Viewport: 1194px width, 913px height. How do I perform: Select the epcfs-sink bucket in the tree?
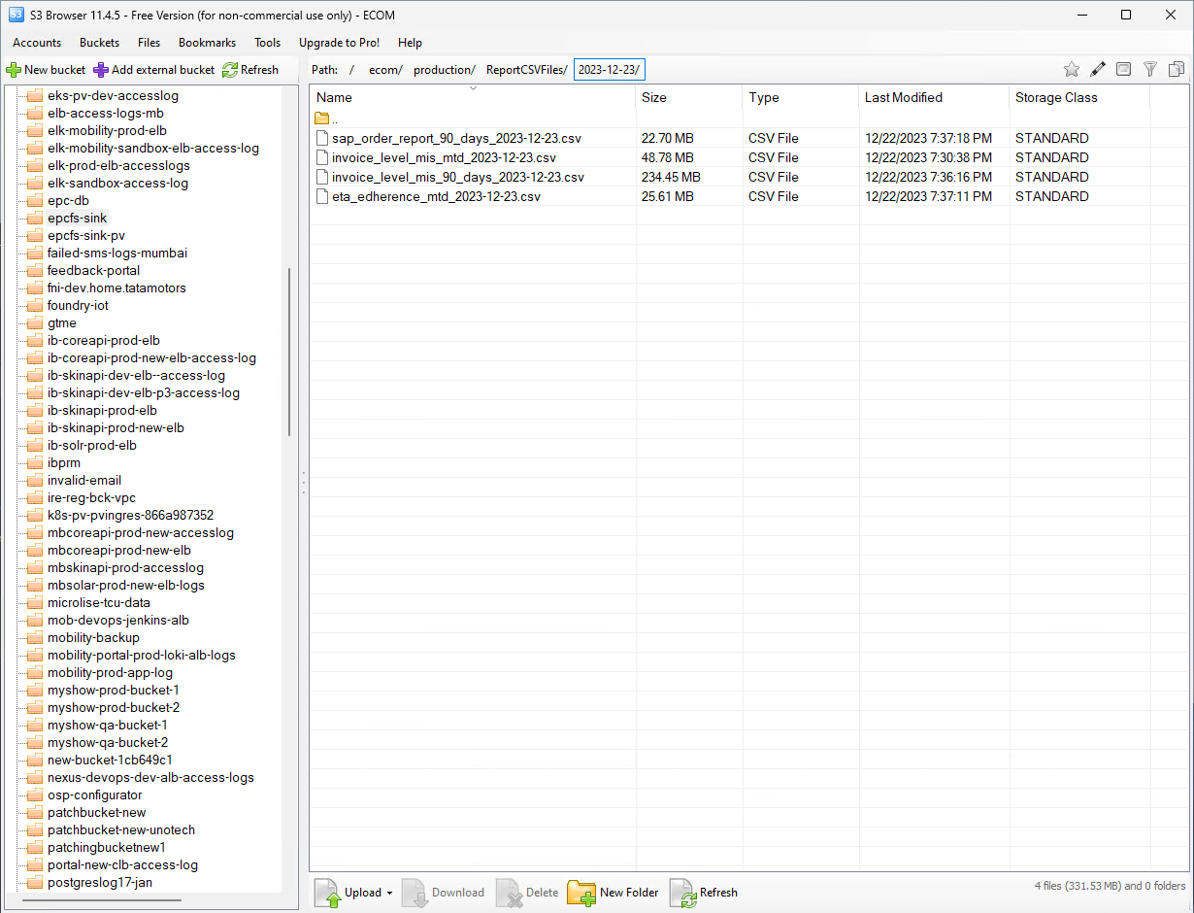tap(77, 219)
